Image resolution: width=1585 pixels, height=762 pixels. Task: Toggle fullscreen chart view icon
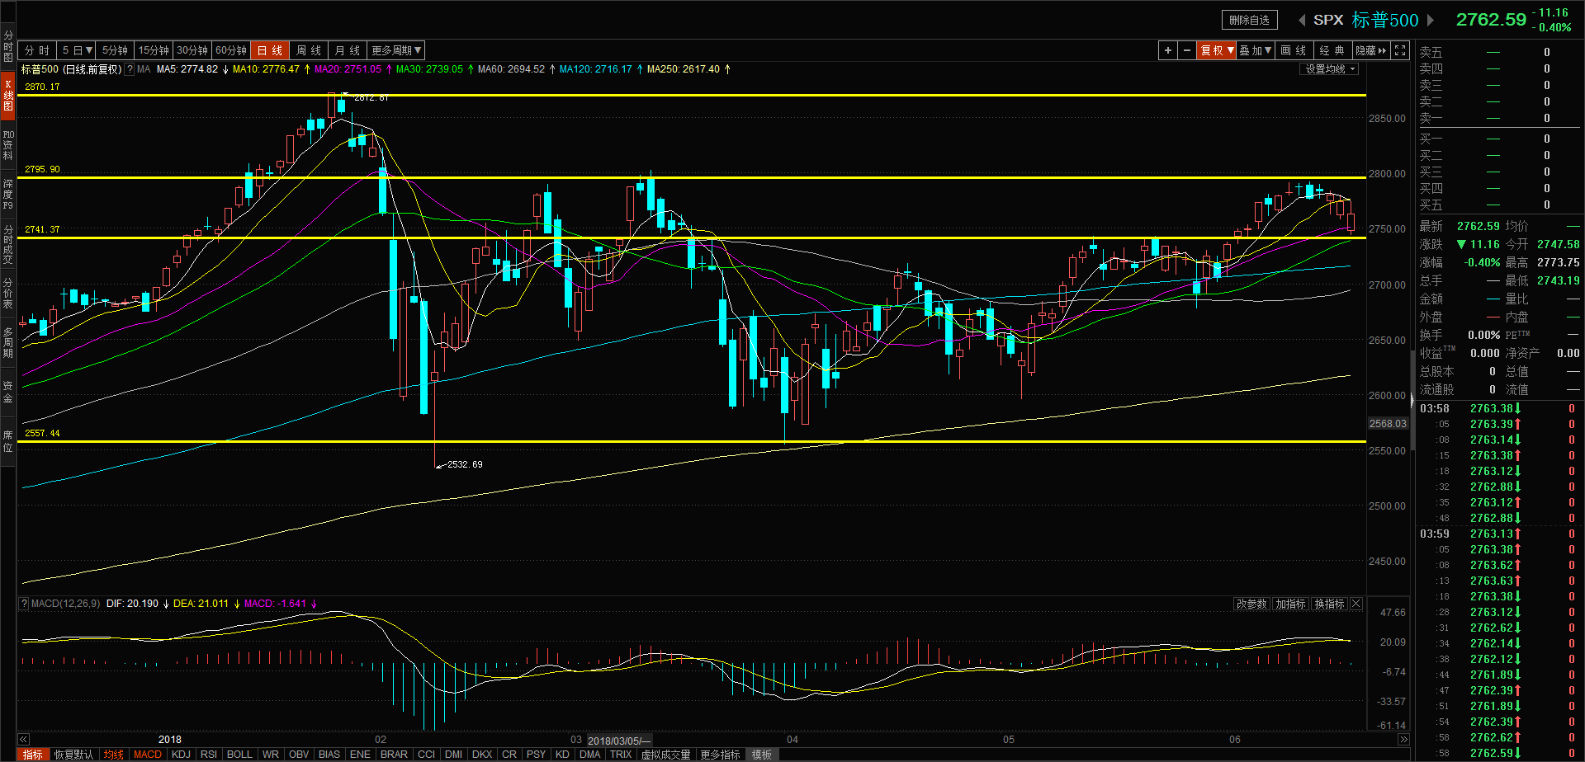(1400, 51)
